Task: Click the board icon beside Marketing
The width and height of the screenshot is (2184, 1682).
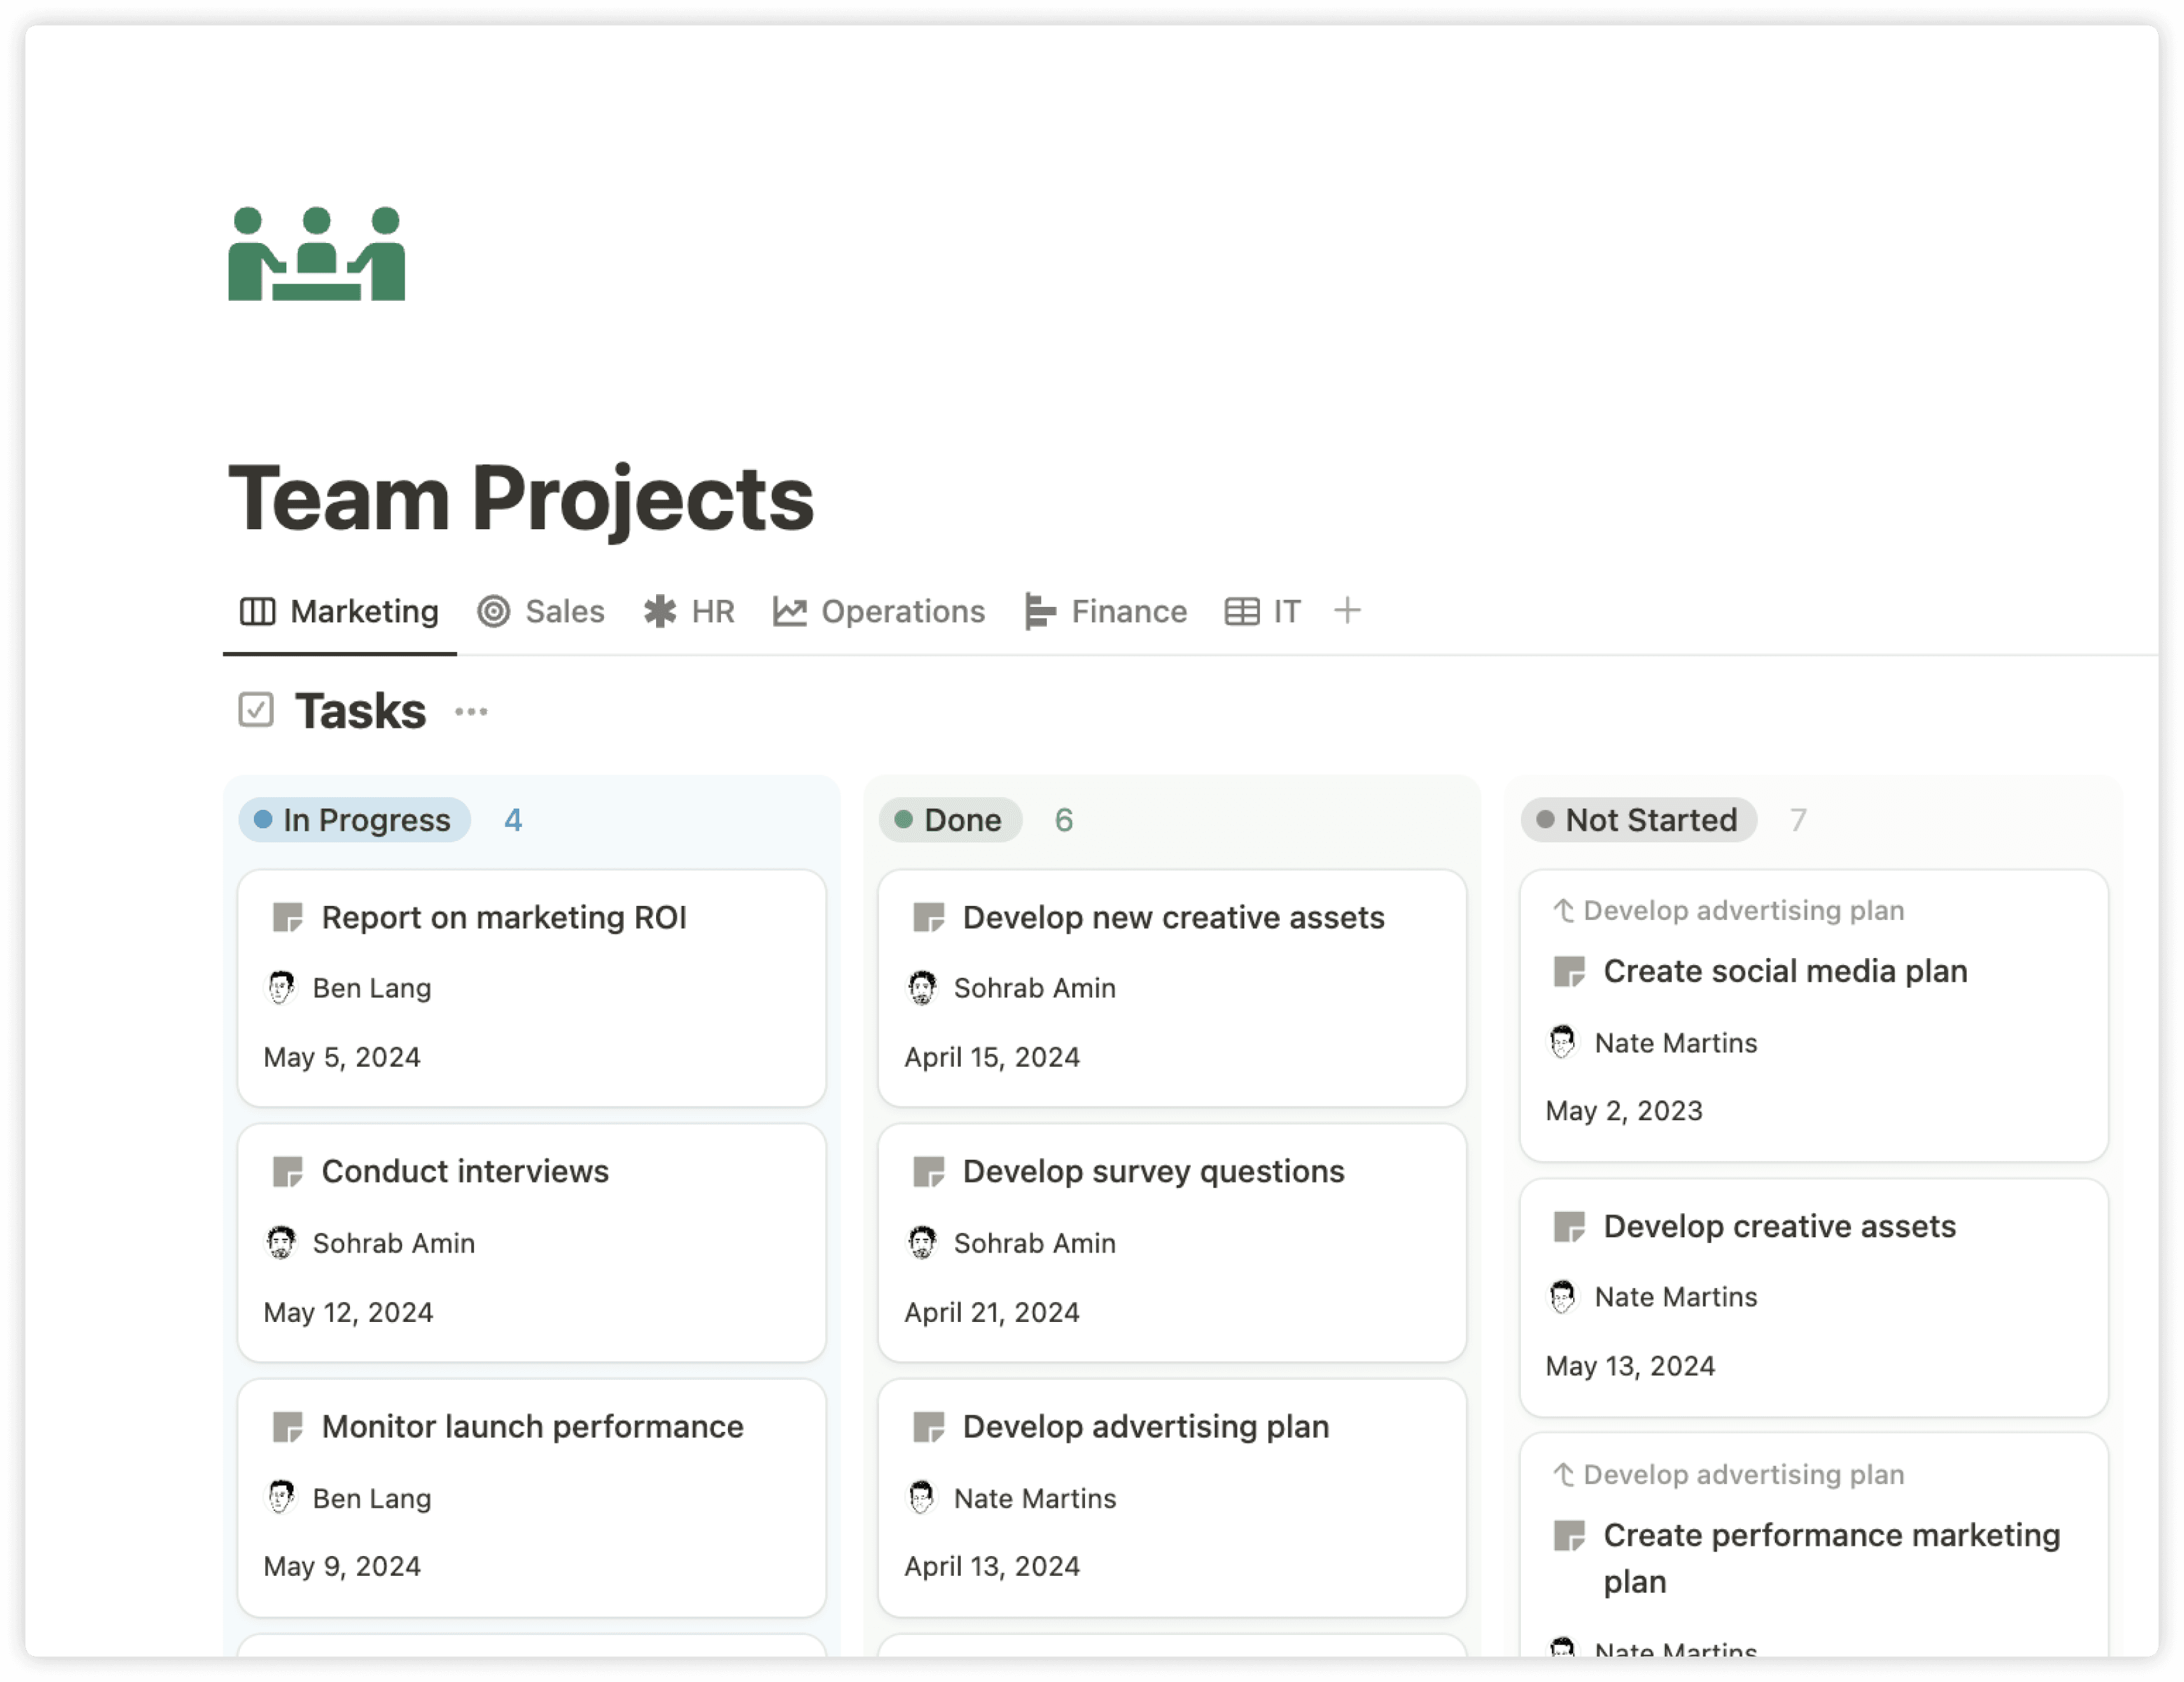Action: coord(257,611)
